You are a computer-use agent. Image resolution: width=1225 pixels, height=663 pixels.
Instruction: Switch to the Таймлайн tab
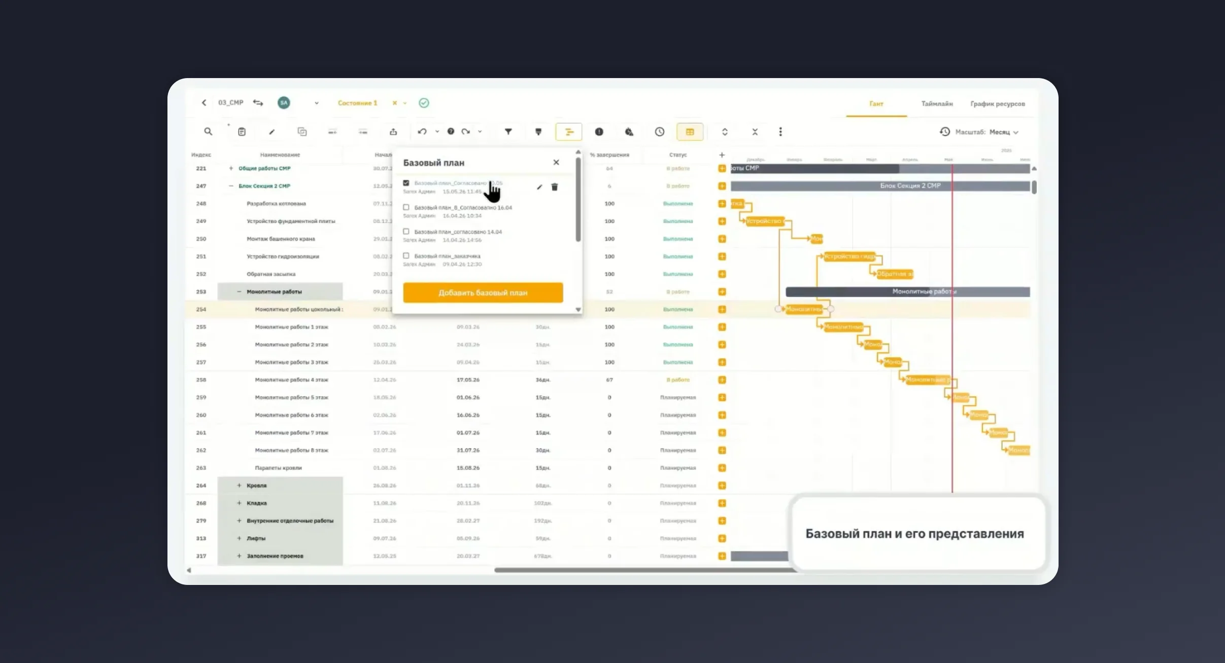(937, 104)
